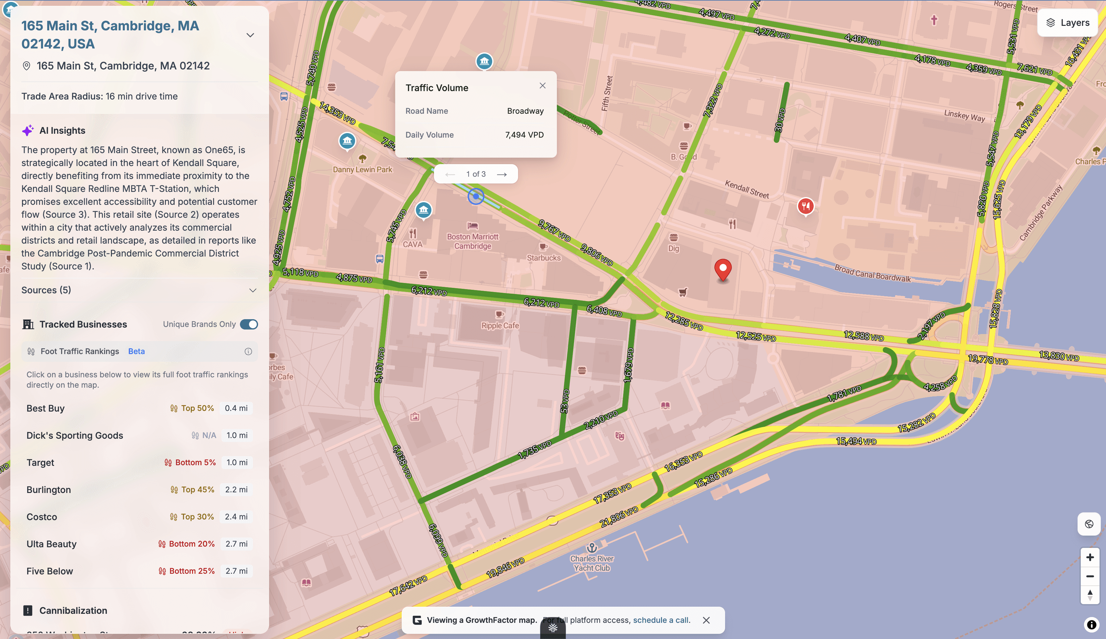Click the Boston Marriott Cambridge hotel icon
This screenshot has height=639, width=1106.
coord(473,226)
